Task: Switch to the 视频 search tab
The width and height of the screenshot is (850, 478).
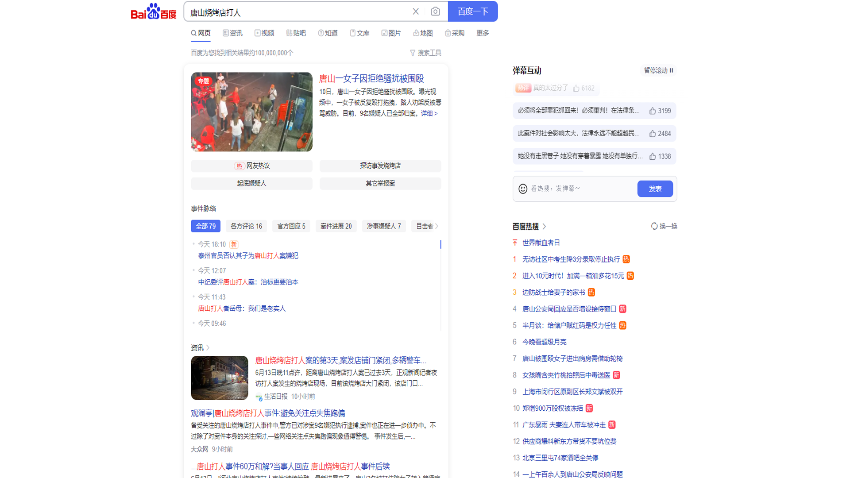Action: pyautogui.click(x=264, y=33)
